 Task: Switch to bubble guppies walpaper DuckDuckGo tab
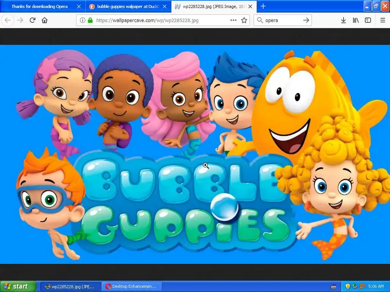128,6
